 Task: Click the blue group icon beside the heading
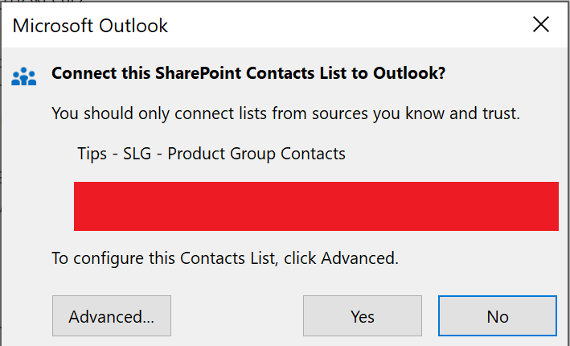pyautogui.click(x=24, y=76)
